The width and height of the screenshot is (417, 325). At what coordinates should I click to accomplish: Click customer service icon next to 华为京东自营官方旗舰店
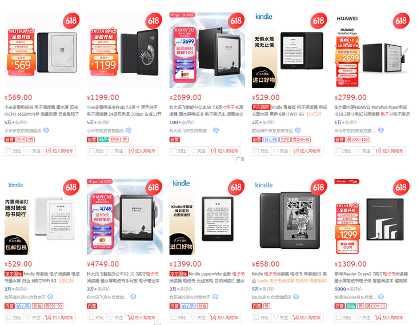coord(381,130)
